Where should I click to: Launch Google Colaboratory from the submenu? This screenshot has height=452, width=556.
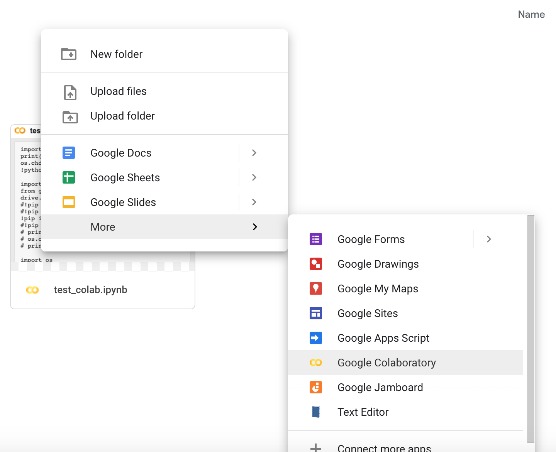point(405,363)
